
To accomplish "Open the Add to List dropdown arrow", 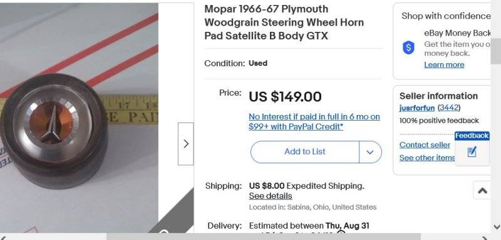I will click(x=370, y=152).
